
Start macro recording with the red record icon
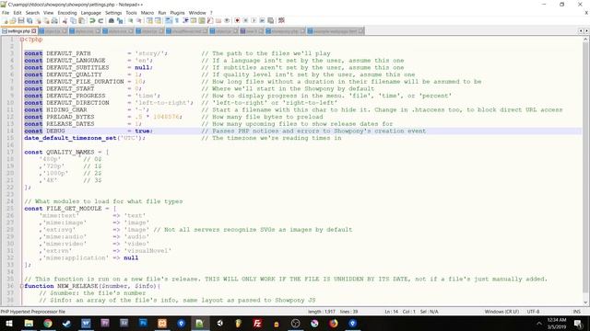tap(237, 20)
